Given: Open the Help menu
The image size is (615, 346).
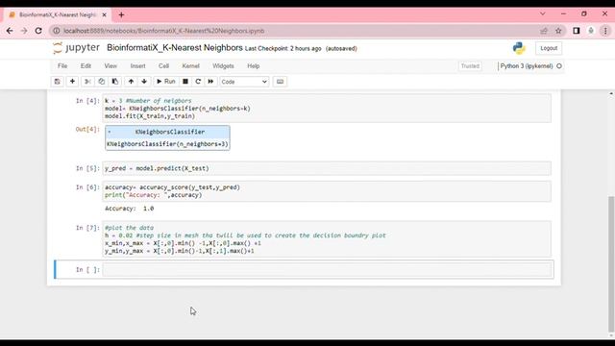Looking at the screenshot, I should pyautogui.click(x=254, y=66).
